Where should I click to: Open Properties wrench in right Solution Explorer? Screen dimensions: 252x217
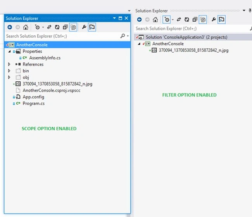pyautogui.click(x=214, y=19)
